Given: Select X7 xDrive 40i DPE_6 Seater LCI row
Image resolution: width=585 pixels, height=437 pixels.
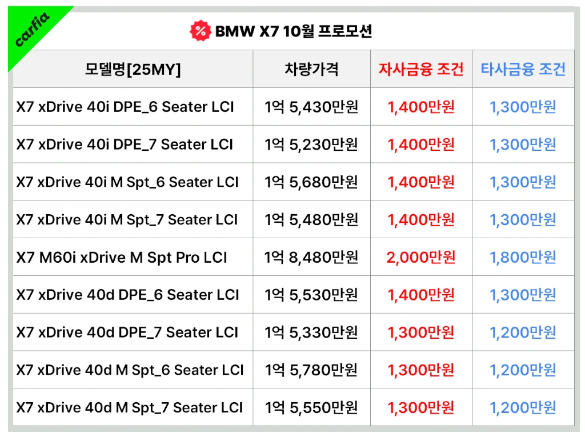Looking at the screenshot, I should pyautogui.click(x=125, y=107).
